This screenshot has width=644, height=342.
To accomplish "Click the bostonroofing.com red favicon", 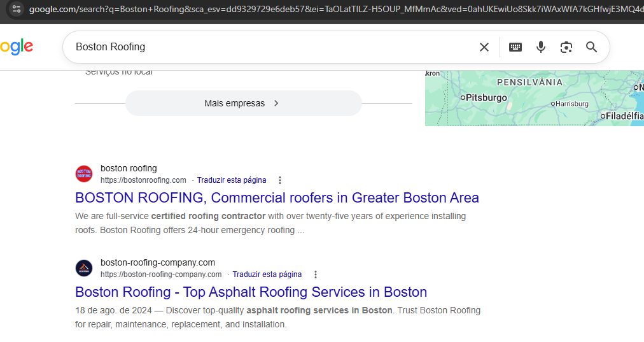I will tap(84, 174).
